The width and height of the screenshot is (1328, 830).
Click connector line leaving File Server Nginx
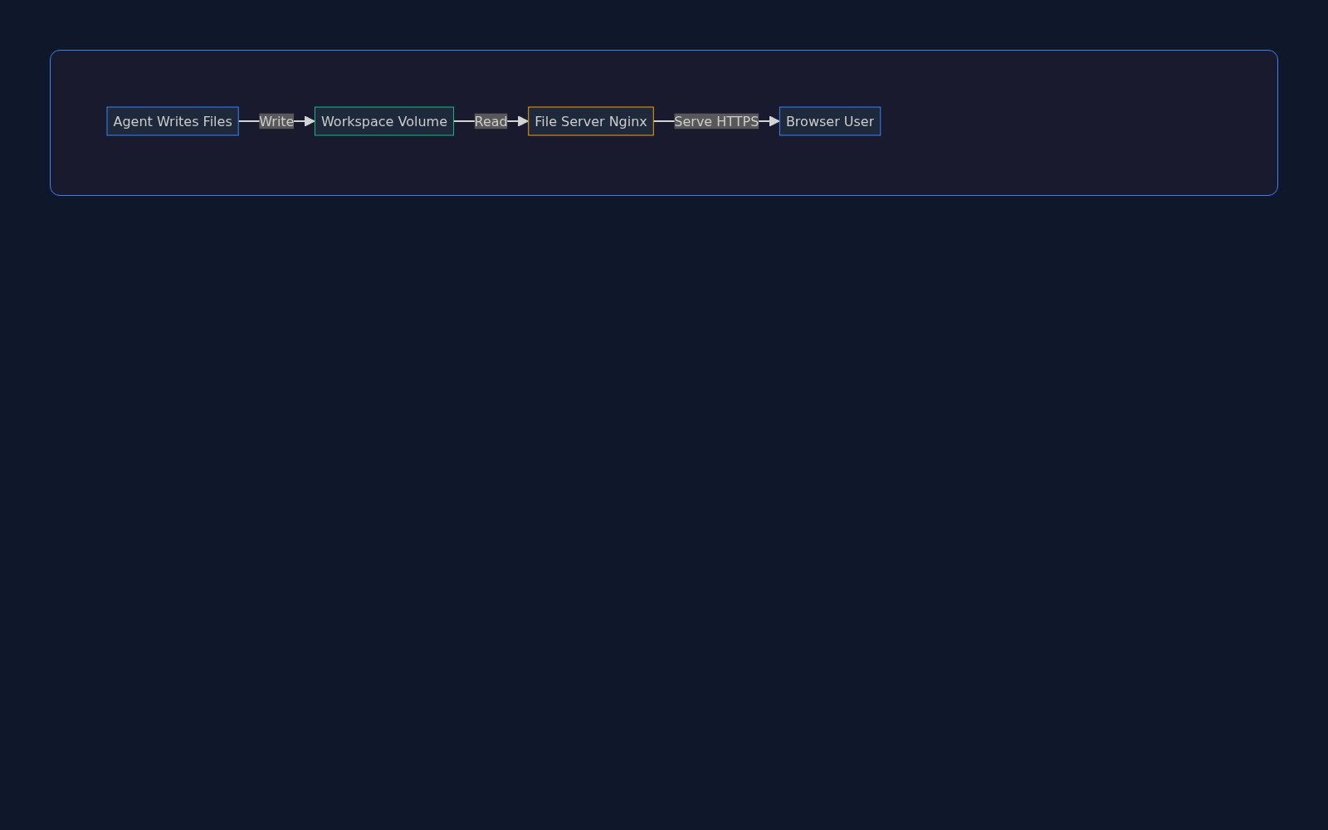tap(664, 121)
